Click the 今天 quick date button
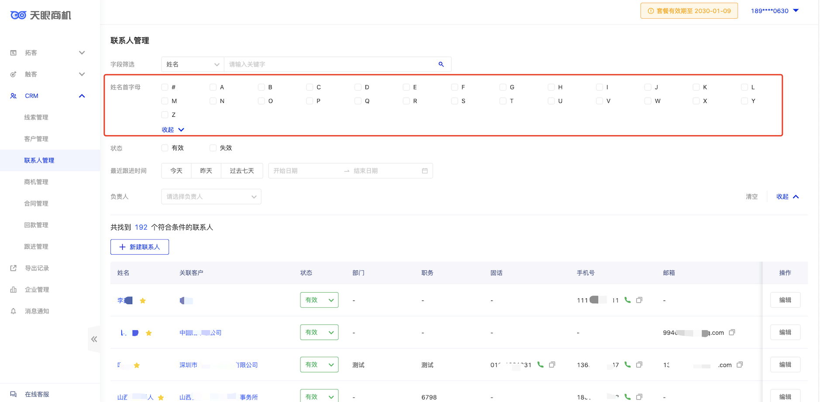The width and height of the screenshot is (820, 402). (176, 170)
